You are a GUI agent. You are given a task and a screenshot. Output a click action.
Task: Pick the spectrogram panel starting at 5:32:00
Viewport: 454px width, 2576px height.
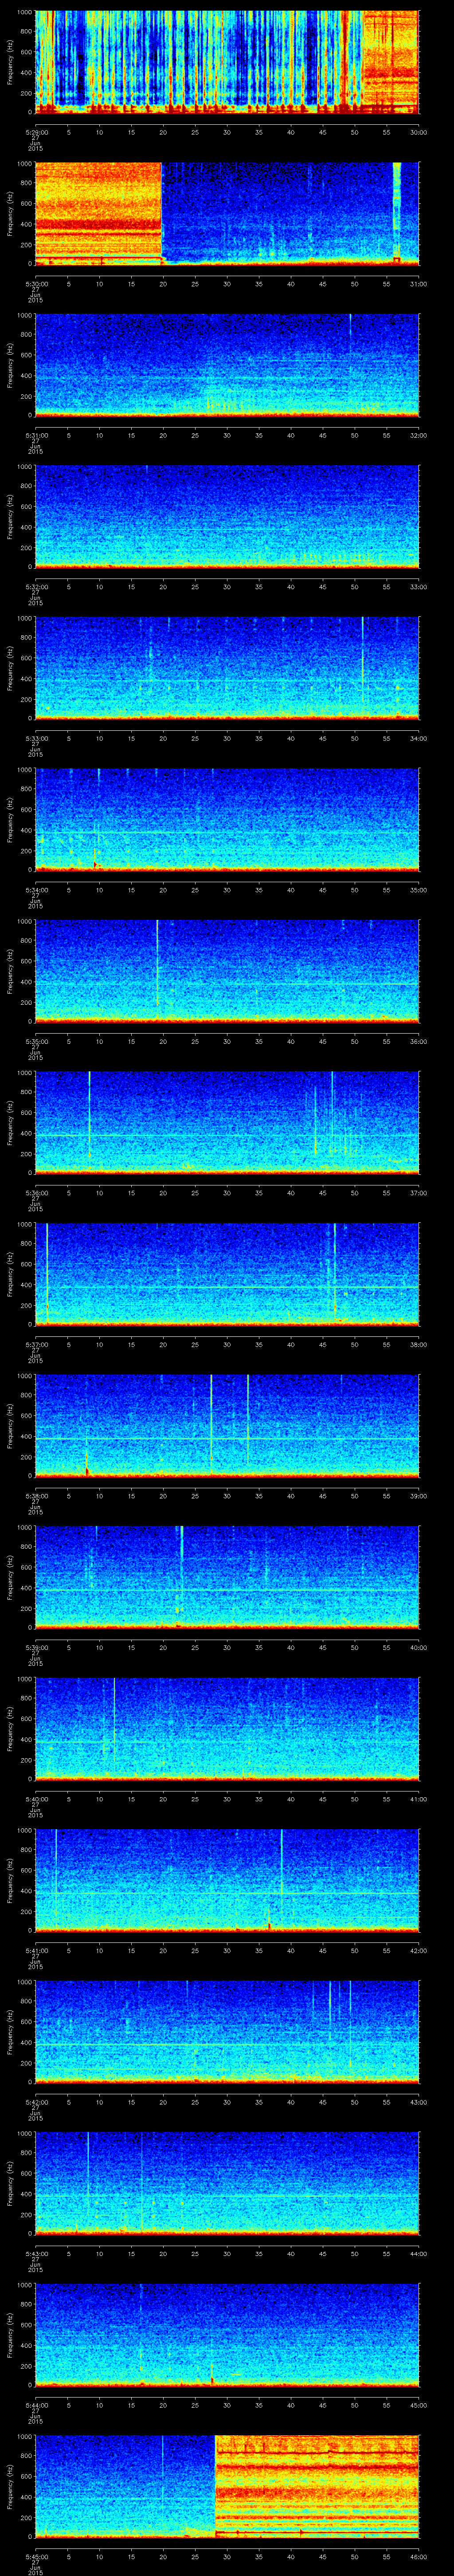(x=227, y=516)
